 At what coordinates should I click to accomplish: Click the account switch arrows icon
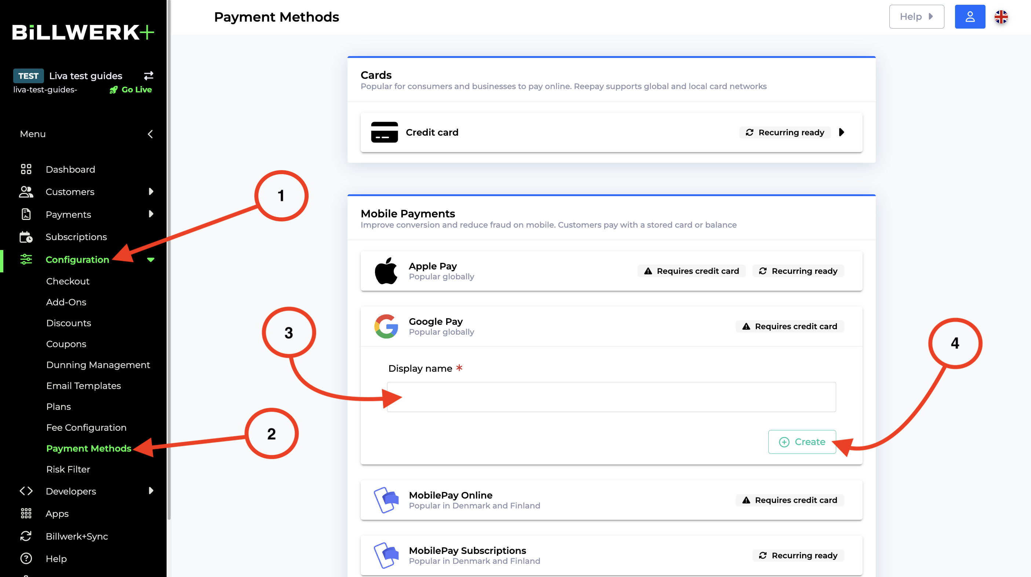pos(149,76)
